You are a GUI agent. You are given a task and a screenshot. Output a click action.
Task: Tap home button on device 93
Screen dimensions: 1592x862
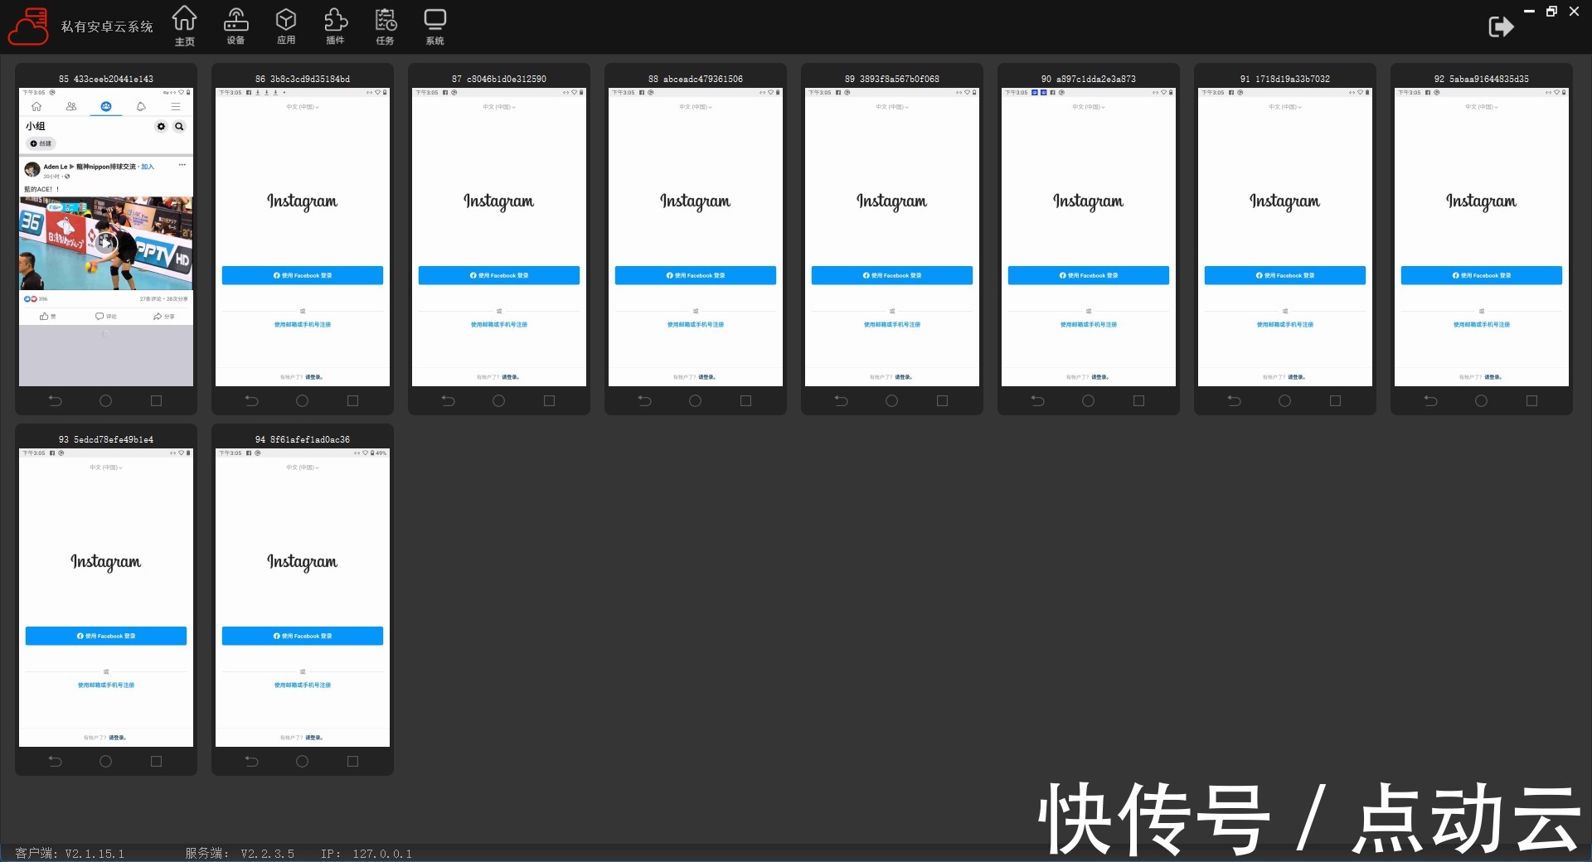tap(106, 762)
